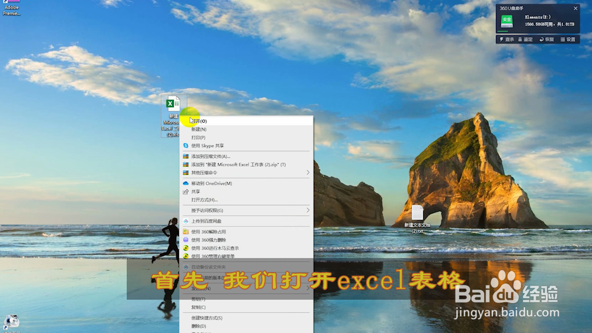
Task: Click the Elements(E:) drive name
Action: [x=538, y=17]
